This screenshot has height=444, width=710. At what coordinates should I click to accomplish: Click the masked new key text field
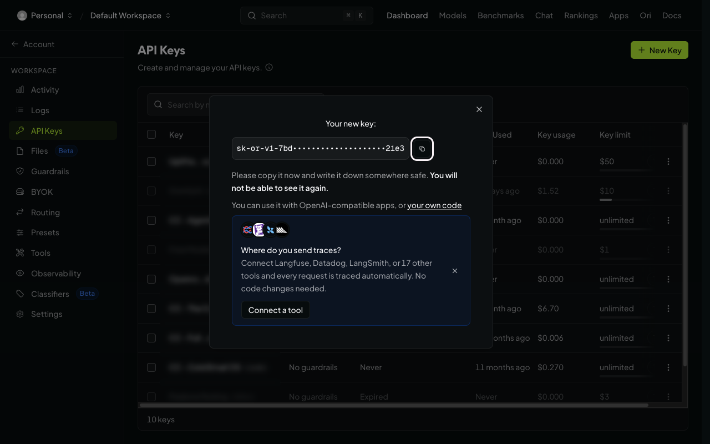tap(320, 149)
